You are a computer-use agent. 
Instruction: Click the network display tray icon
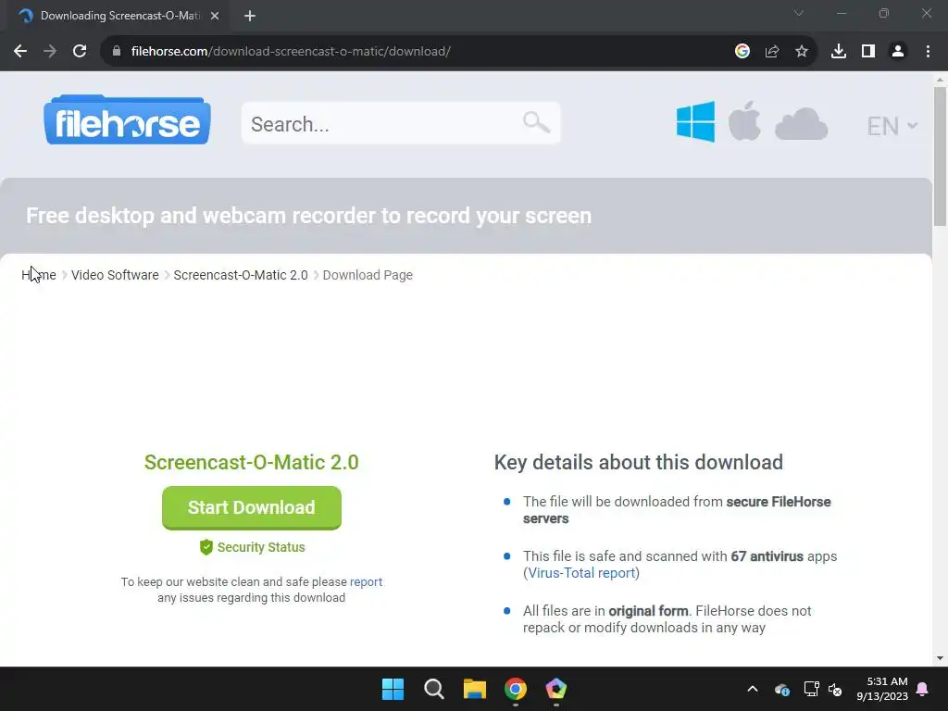pyautogui.click(x=811, y=689)
